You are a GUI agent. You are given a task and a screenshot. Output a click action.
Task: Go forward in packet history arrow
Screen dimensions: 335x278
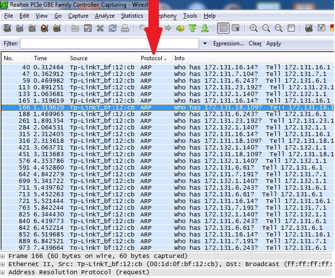[168, 28]
